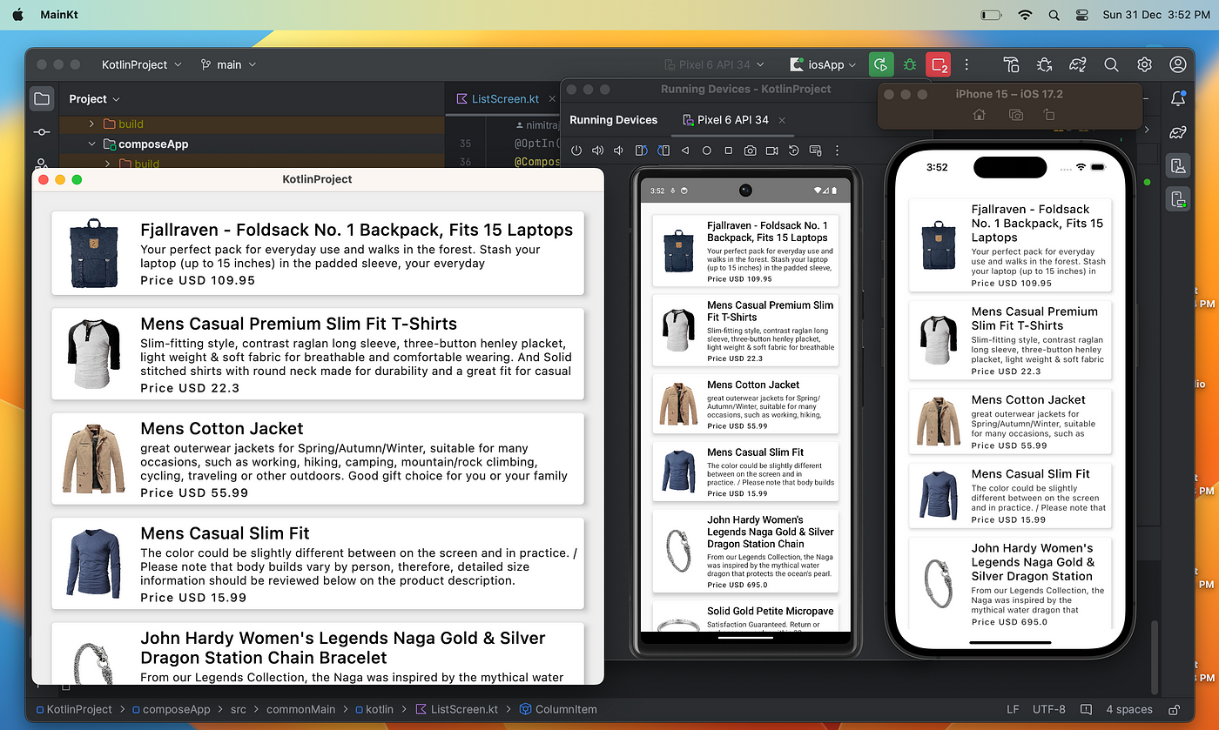
Task: Tap Mens Casual Slim Fit item on Pixel emulator
Action: click(x=745, y=472)
